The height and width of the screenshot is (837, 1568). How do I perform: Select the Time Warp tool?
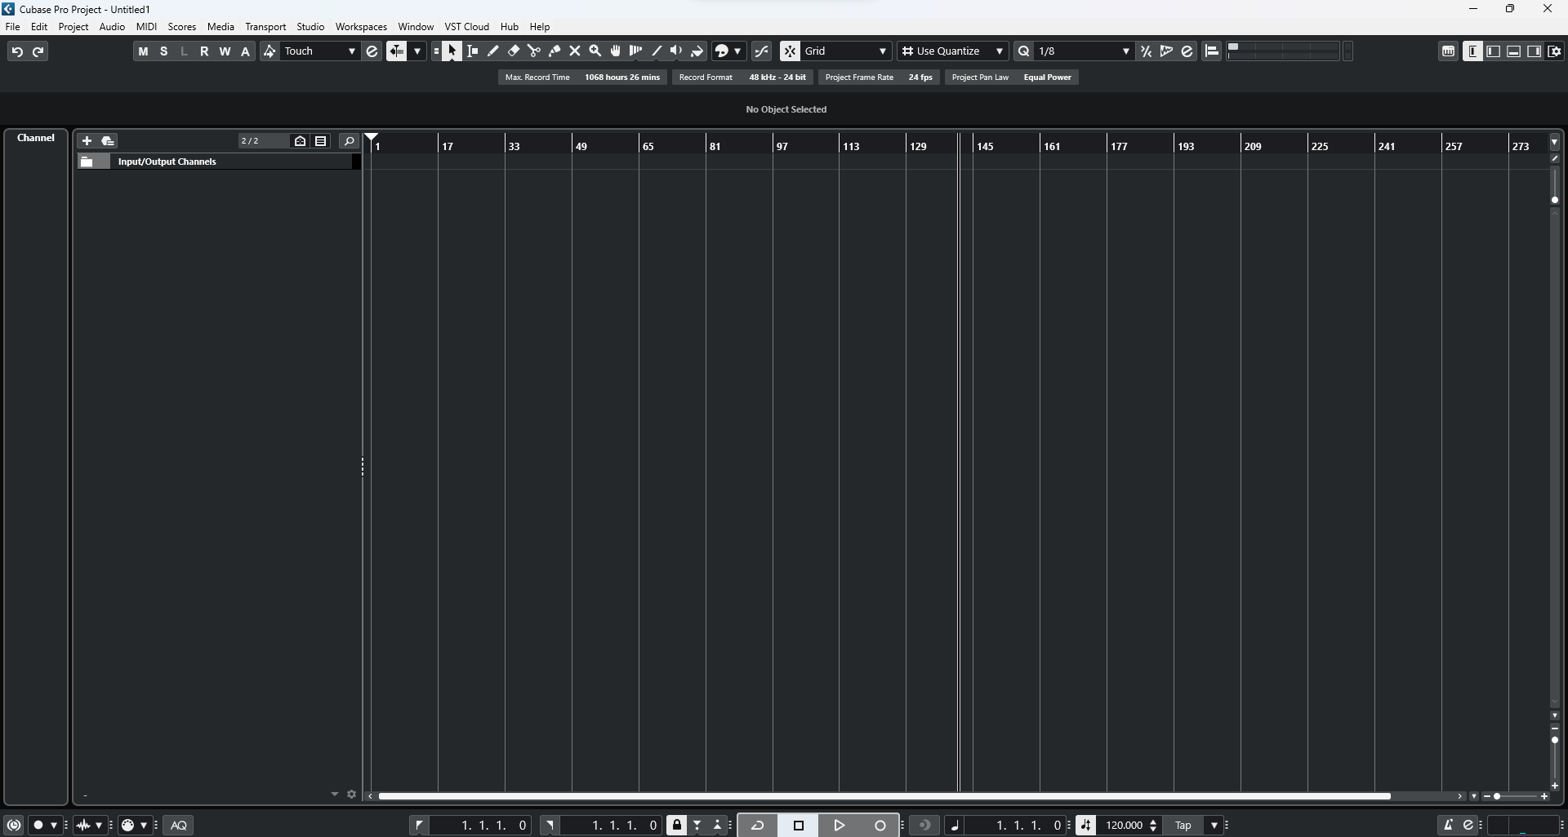click(636, 51)
